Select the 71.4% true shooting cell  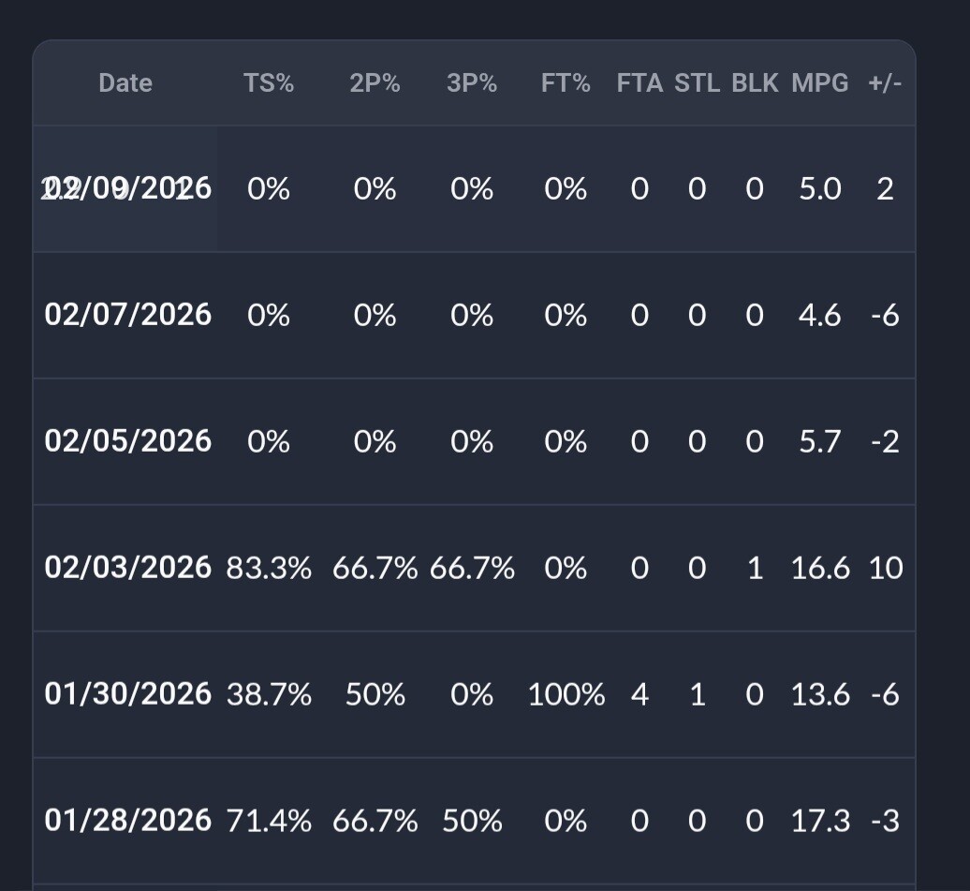(x=269, y=821)
